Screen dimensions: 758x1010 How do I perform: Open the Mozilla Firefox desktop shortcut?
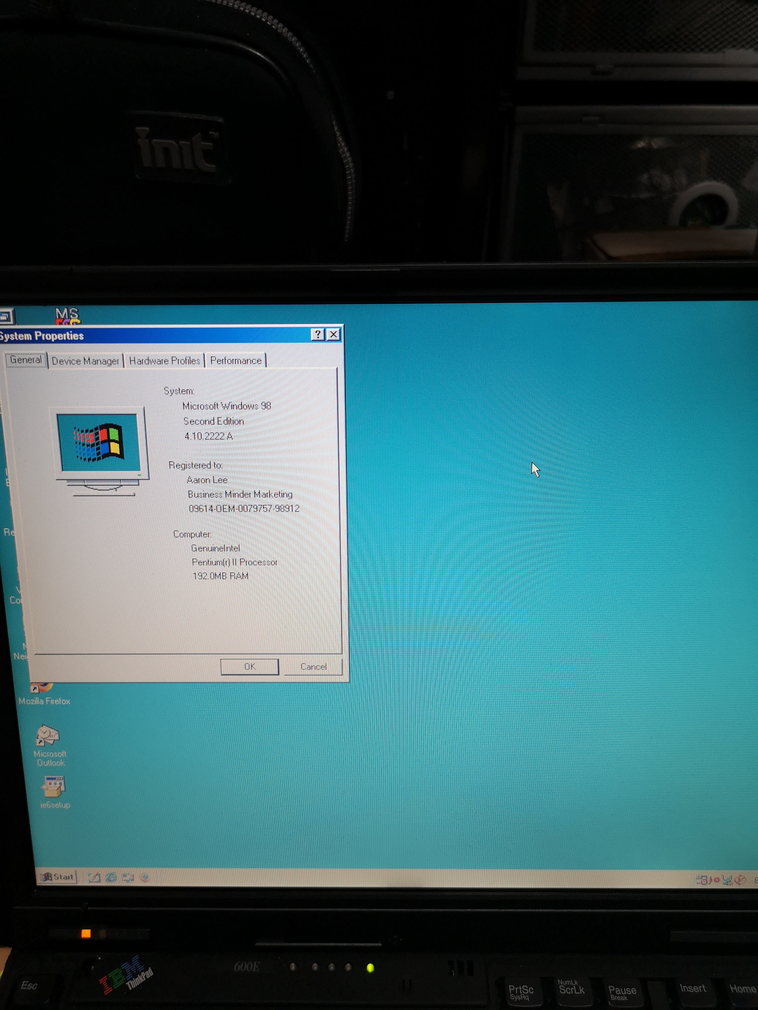(44, 694)
